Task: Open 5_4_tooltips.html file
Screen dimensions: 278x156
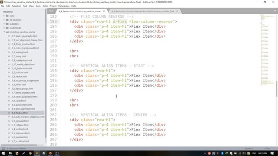Action: 20,129
